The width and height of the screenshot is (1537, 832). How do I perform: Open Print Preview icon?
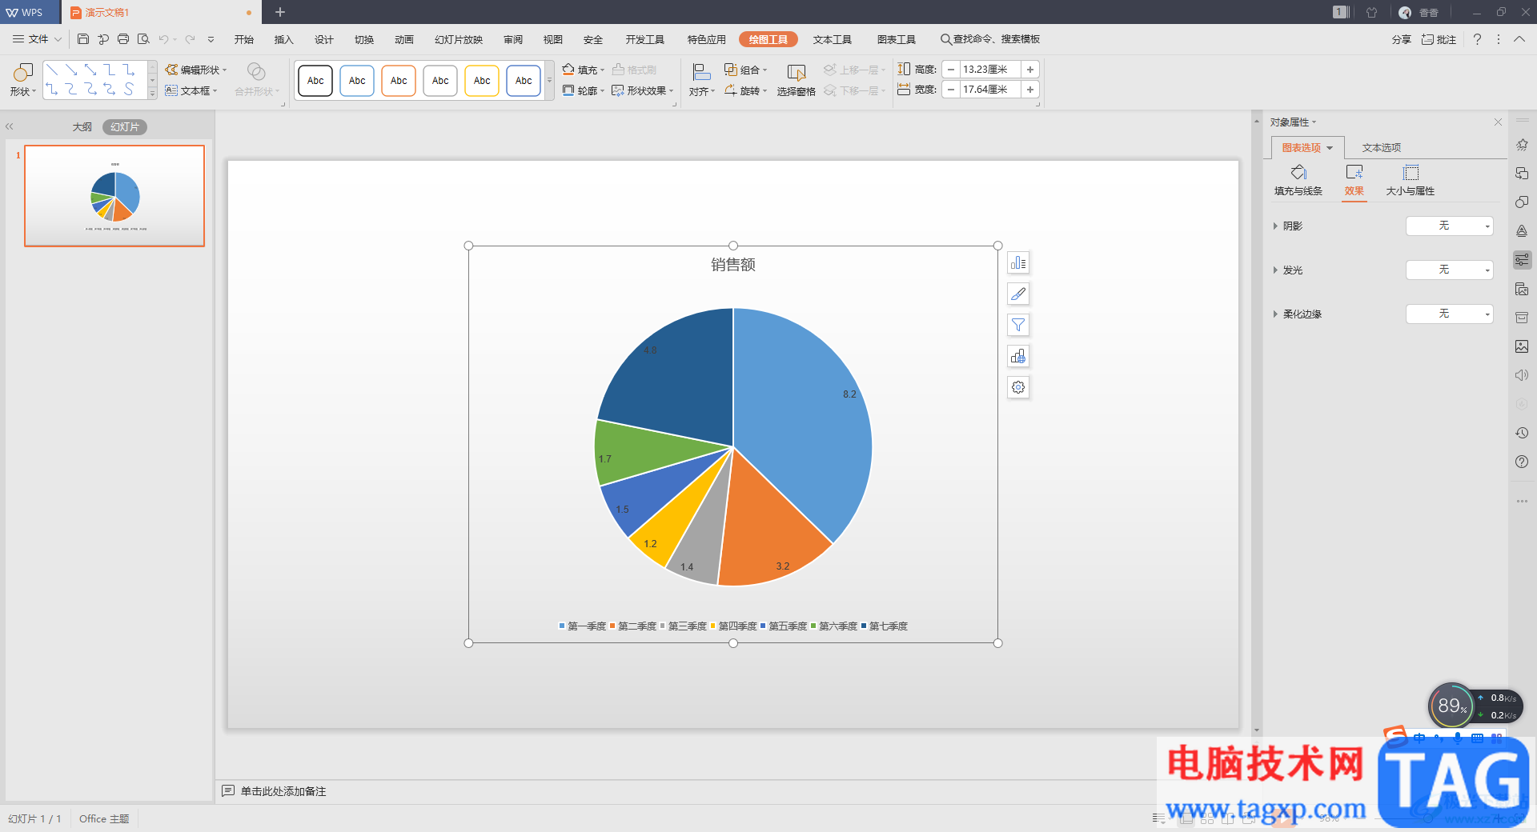143,39
